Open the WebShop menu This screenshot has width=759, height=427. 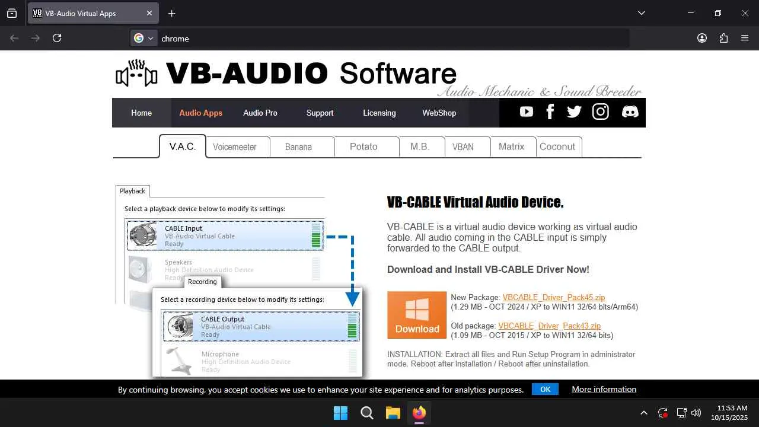(x=439, y=113)
